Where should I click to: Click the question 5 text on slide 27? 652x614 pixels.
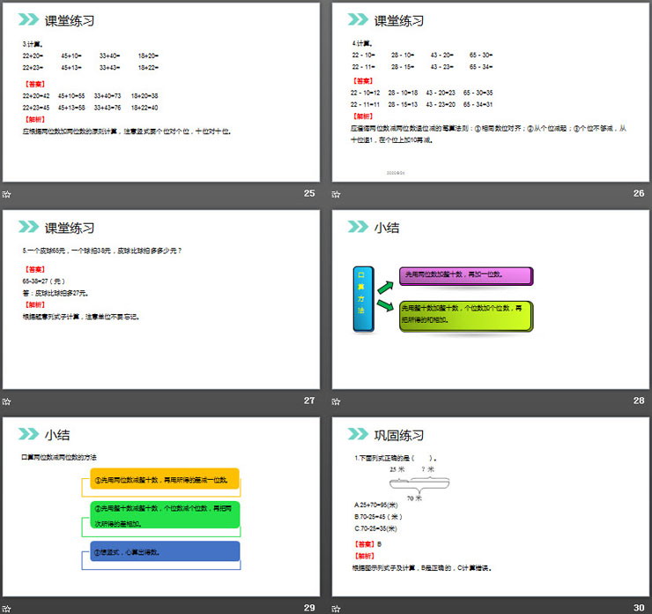tap(102, 251)
